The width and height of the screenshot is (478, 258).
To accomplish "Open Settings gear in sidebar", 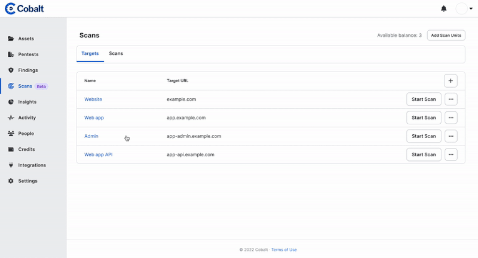I will pyautogui.click(x=11, y=181).
